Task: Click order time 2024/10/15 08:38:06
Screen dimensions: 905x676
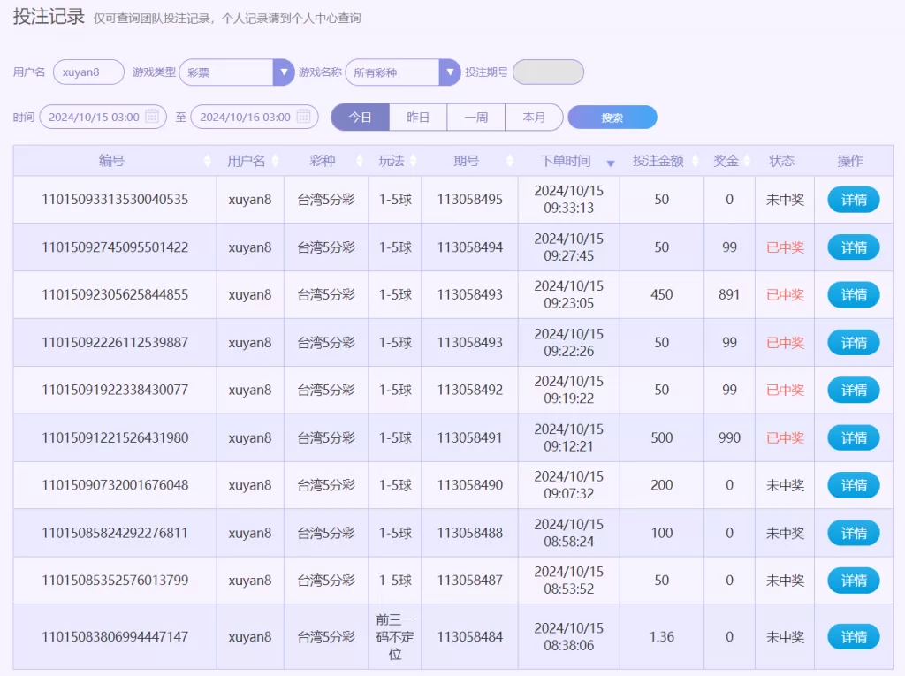Action: (x=569, y=637)
